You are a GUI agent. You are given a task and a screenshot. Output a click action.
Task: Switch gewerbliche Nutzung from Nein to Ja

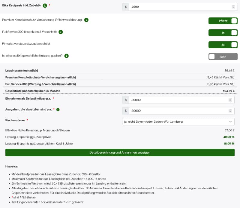coord(223,56)
